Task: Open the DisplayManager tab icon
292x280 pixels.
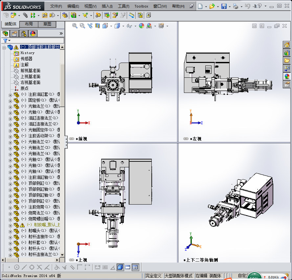Action: 33,34
